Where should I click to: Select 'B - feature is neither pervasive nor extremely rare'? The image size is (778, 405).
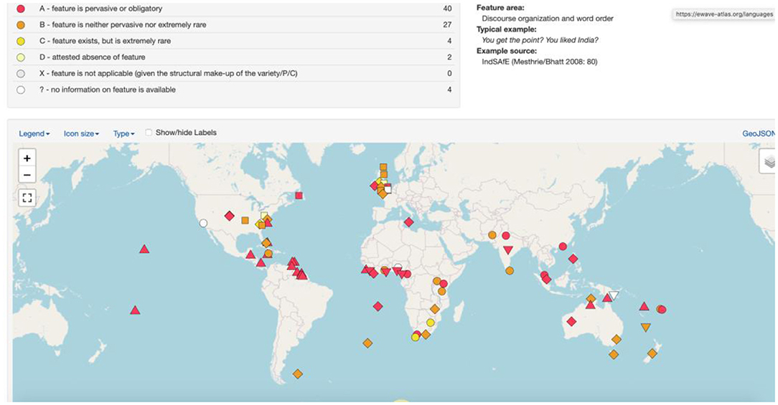coord(123,25)
